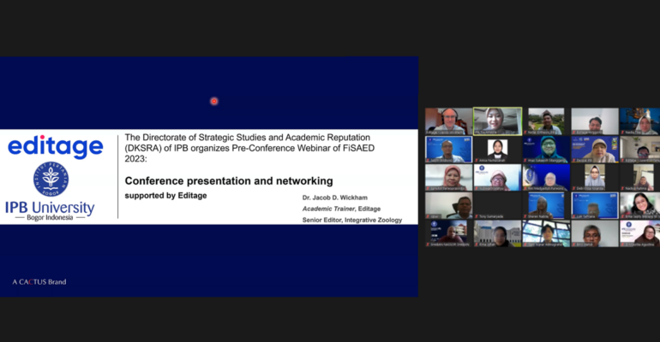Click the "supported by Editage" subtitle
660x342 pixels.
166,195
